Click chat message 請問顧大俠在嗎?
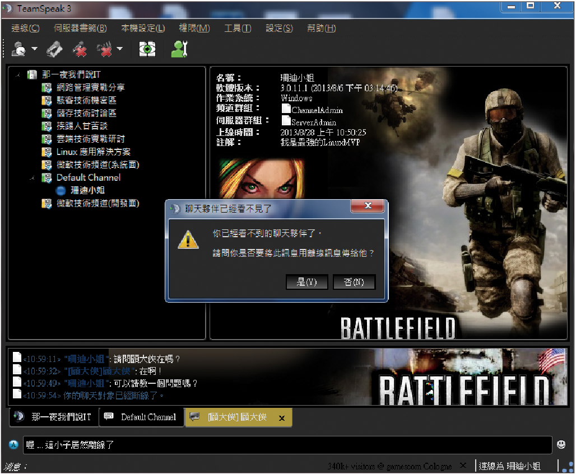This screenshot has height=475, width=576. coord(147,359)
